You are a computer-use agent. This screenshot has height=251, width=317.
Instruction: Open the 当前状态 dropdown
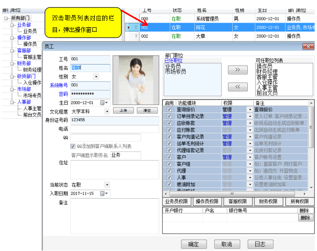[106, 185]
